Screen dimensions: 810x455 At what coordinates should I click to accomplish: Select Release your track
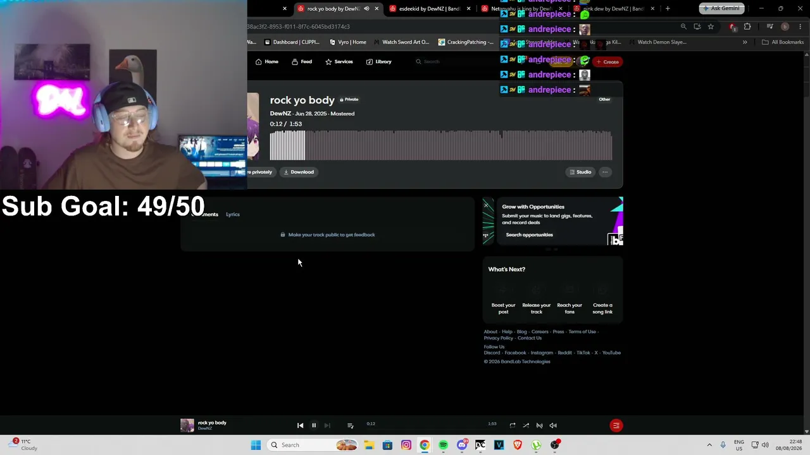(x=537, y=298)
